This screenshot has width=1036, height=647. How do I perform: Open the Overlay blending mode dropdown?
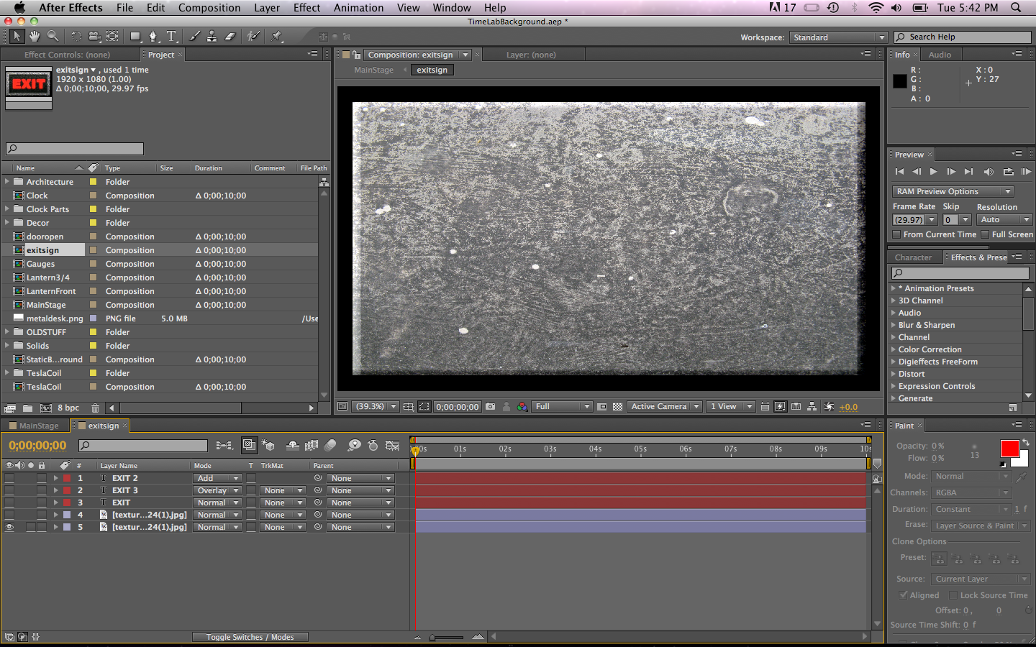point(217,490)
